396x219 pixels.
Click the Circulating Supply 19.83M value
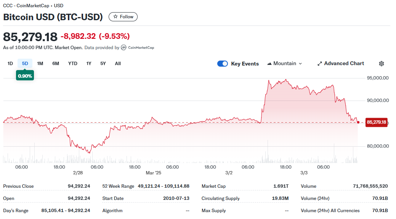[280, 198]
